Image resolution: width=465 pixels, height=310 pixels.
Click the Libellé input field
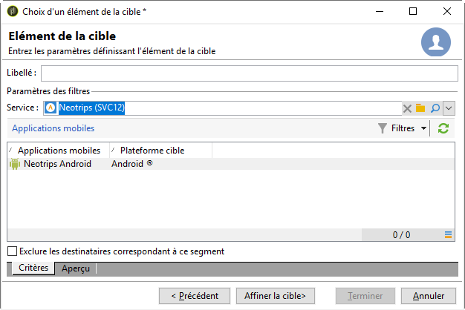tap(250, 73)
